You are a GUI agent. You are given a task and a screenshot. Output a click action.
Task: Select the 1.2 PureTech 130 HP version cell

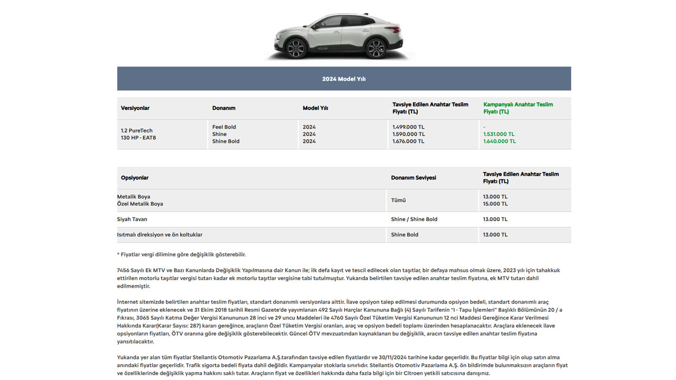click(138, 134)
